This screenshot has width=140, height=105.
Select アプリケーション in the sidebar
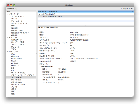point(18,17)
